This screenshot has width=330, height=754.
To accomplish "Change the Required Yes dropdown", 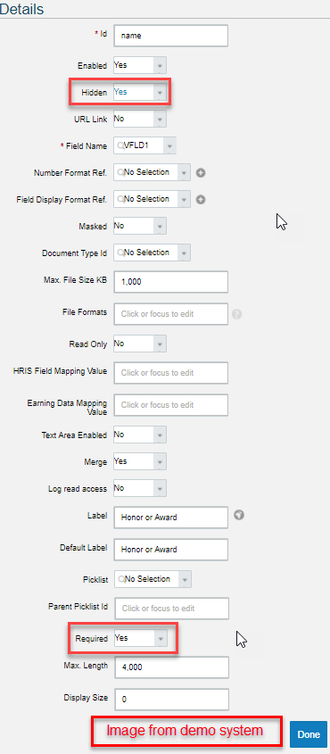I will tap(141, 639).
